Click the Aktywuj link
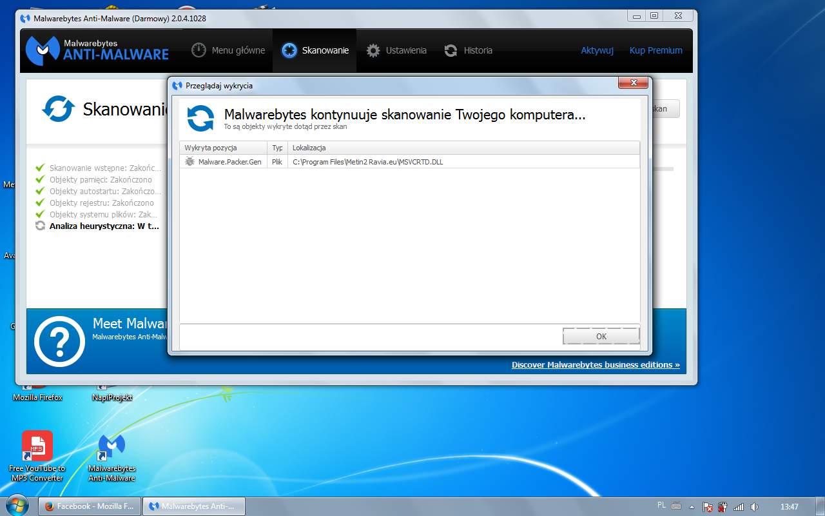The height and width of the screenshot is (516, 825). (x=597, y=50)
